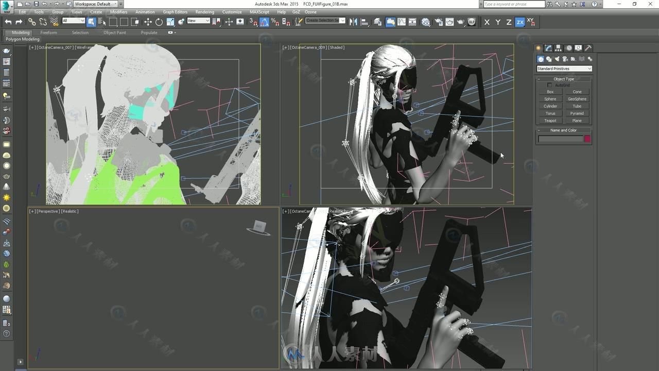Toggle the Spinner Snap button
The image size is (659, 371).
click(x=286, y=22)
